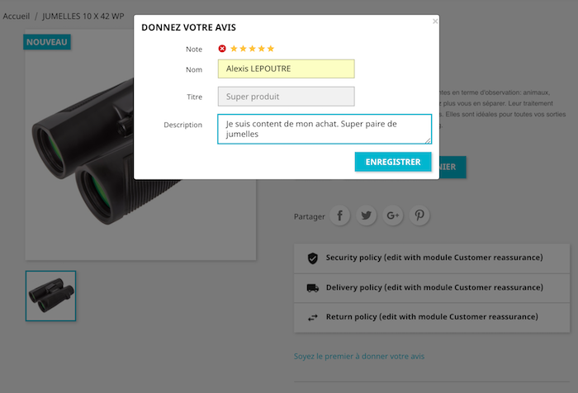Click the Security policy shield icon

coord(312,258)
